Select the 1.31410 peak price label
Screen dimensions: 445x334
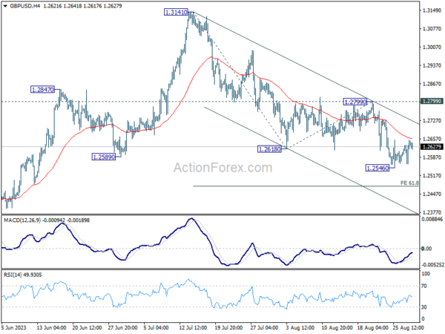[177, 12]
